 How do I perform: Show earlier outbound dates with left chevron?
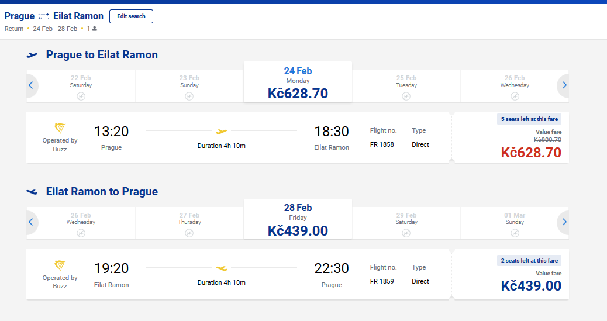pos(31,85)
